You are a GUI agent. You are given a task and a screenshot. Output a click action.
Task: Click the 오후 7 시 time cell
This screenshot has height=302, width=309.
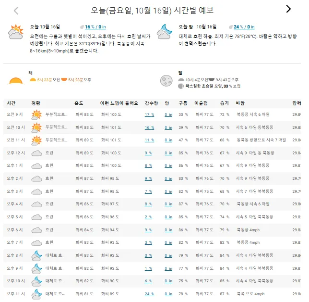click(x=15, y=242)
